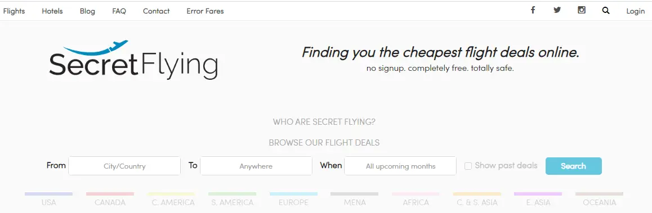The height and width of the screenshot is (213, 652).
Task: Open the FAQ menu item
Action: (119, 11)
